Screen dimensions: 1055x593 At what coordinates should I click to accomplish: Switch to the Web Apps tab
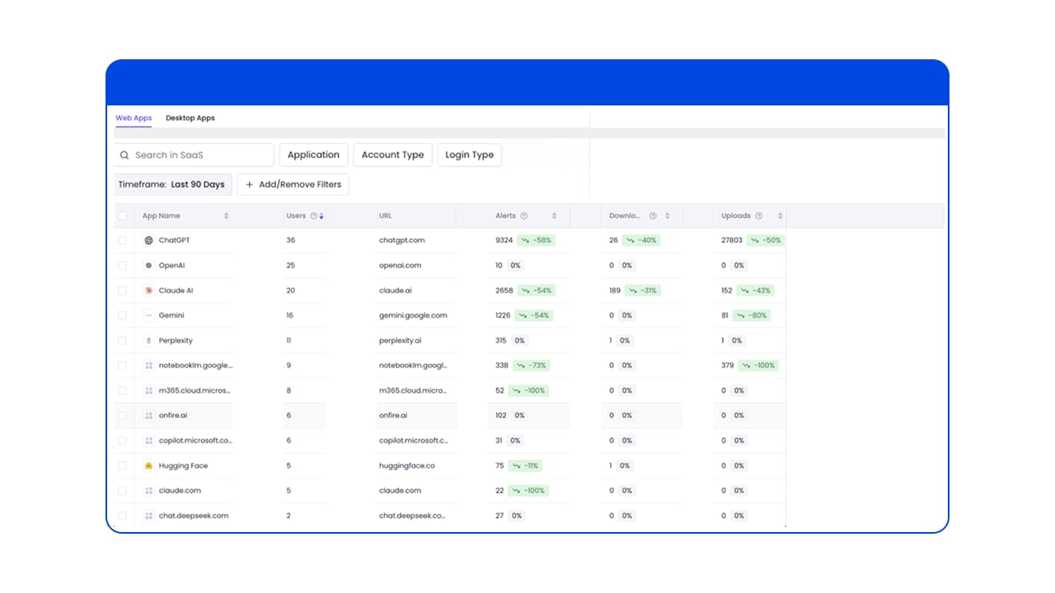pos(134,118)
